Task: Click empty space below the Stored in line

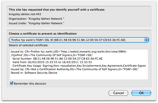Action: click(75, 76)
